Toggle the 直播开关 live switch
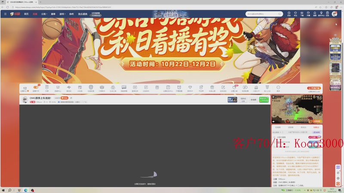Image resolution: width=344 pixels, height=193 pixels. click(x=36, y=88)
